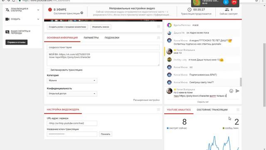This screenshot has height=150, width=266.
Task: Click the blue download icon in call overlay
Action: pyautogui.click(x=226, y=2)
